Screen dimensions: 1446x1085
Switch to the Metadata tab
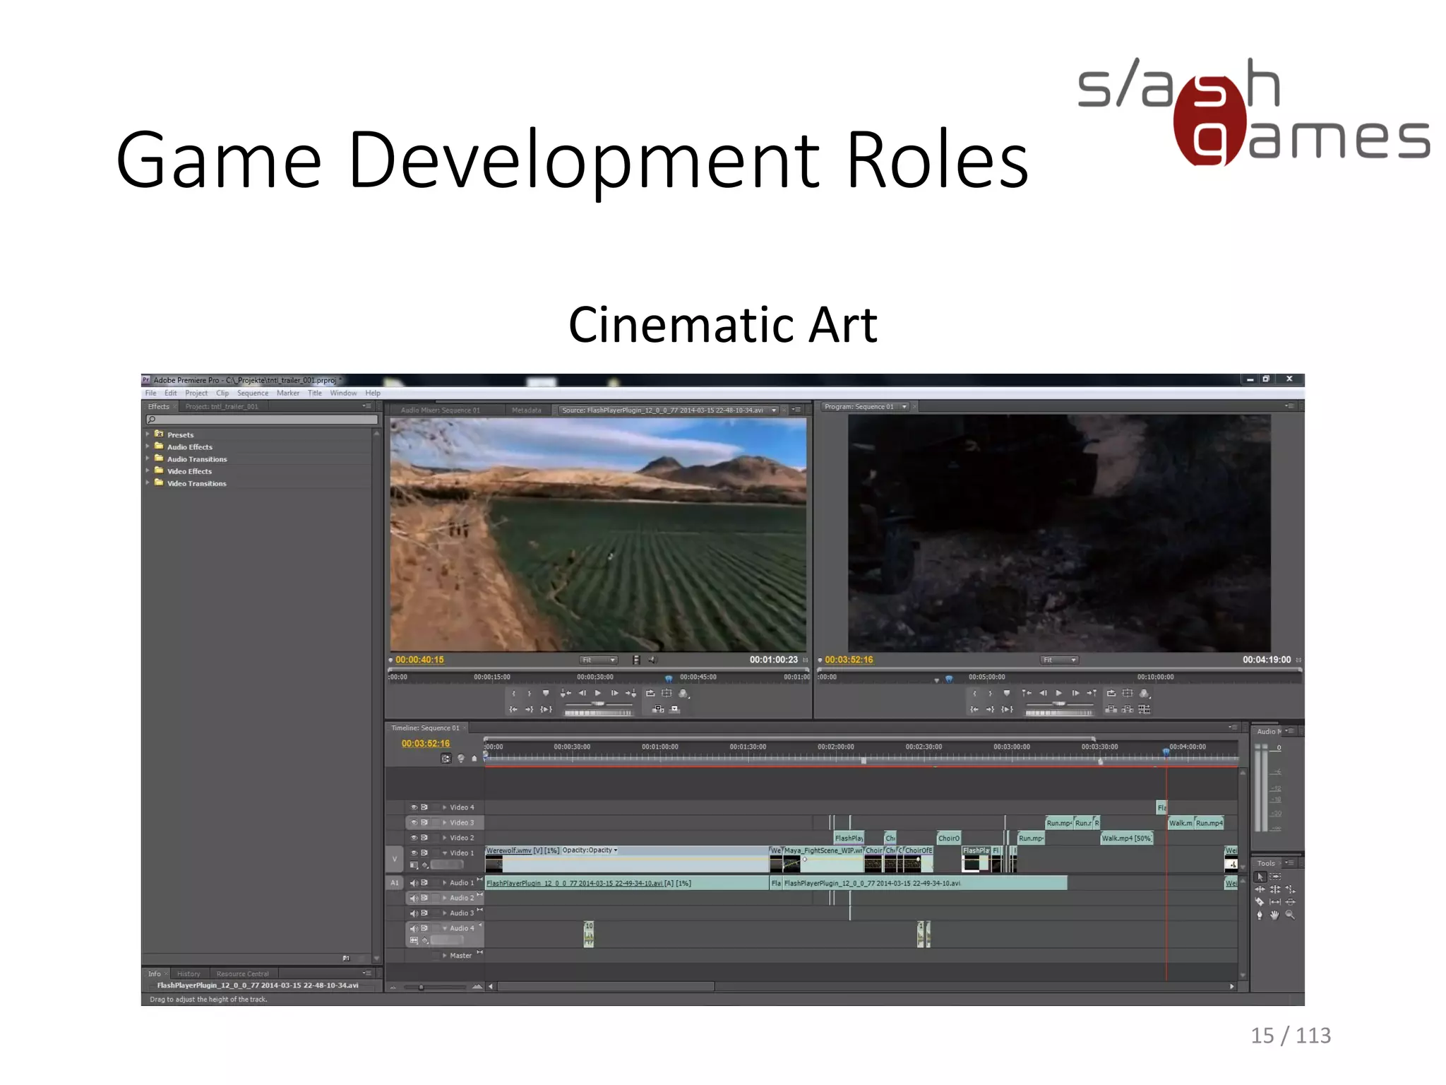[x=527, y=410]
